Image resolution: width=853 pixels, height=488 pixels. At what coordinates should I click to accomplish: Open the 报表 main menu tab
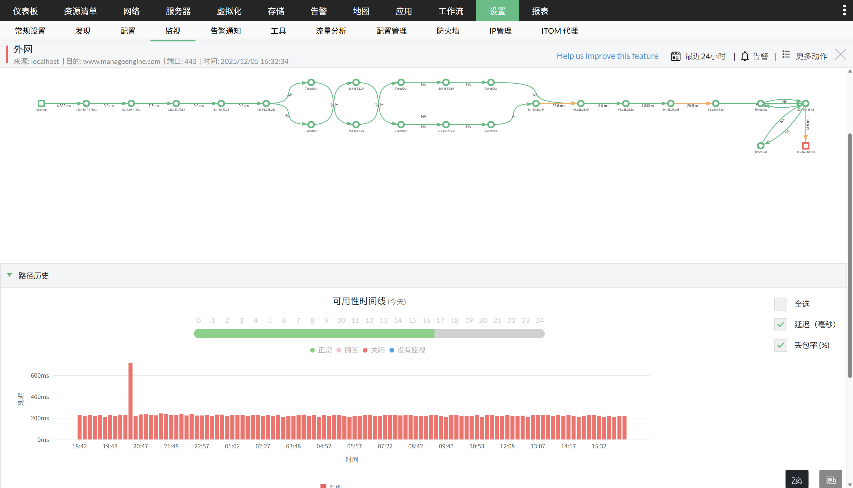[540, 11]
